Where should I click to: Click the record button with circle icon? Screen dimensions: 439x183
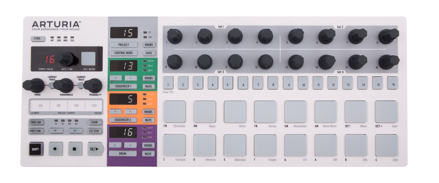click(x=56, y=149)
